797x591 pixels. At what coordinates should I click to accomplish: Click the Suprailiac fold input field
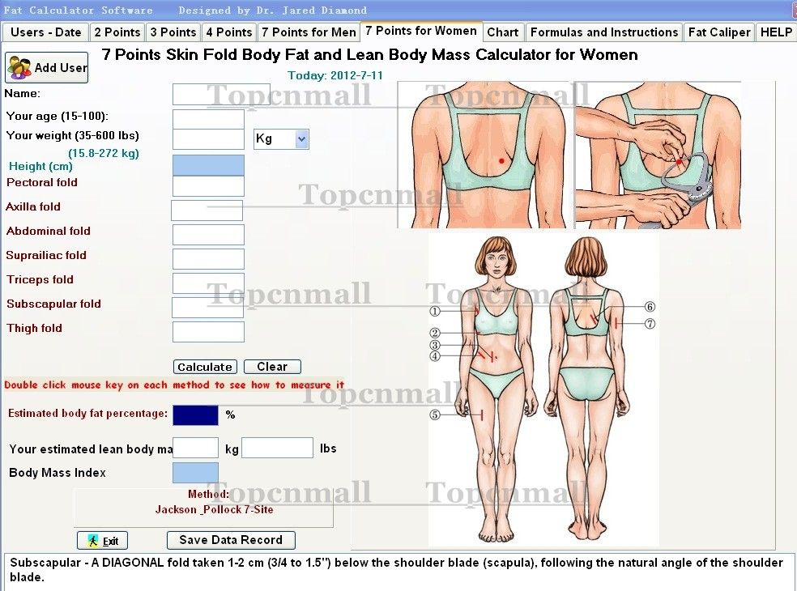(x=208, y=258)
